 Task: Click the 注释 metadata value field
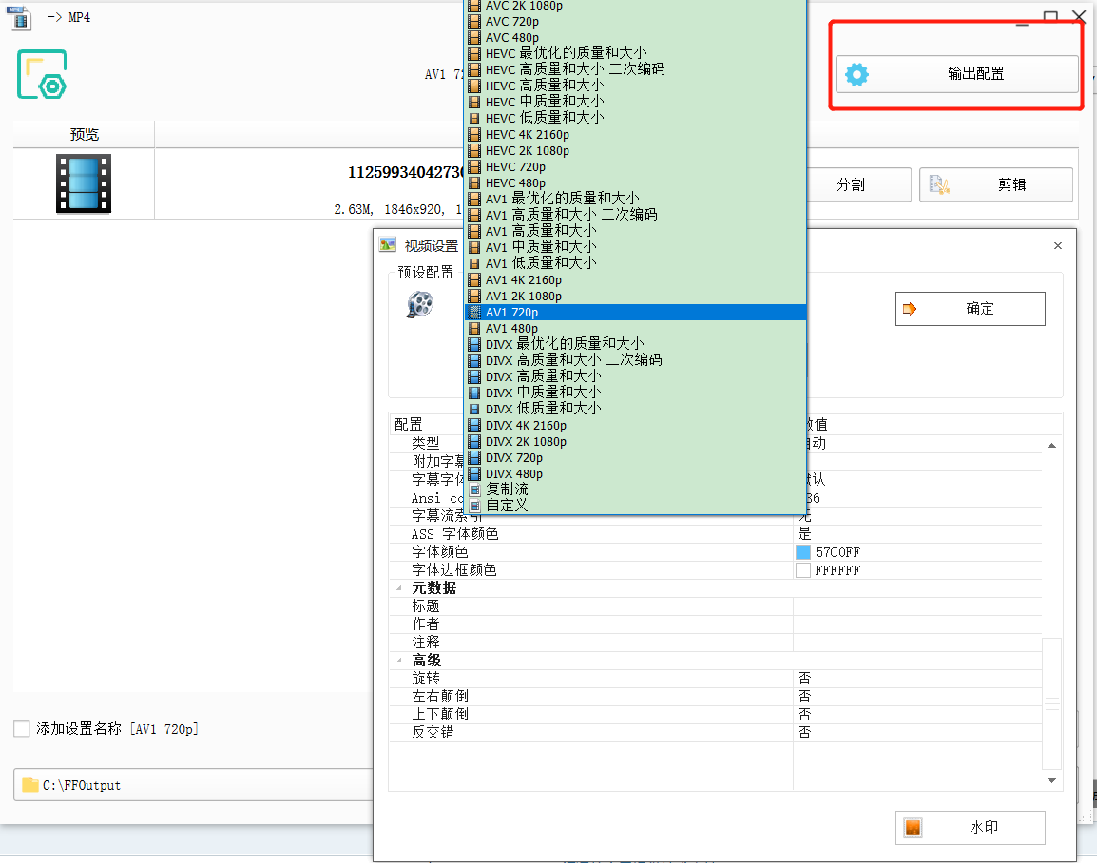(x=918, y=642)
